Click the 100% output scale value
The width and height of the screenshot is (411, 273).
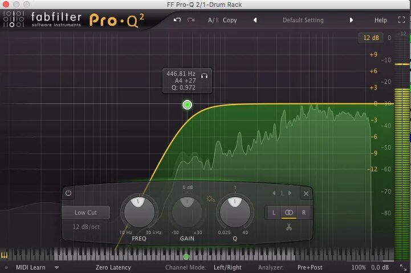pyautogui.click(x=359, y=267)
